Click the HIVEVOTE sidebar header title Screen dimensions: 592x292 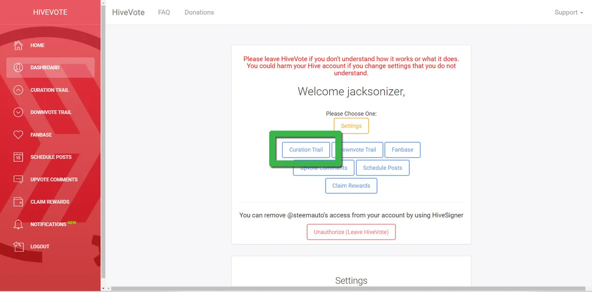(50, 12)
